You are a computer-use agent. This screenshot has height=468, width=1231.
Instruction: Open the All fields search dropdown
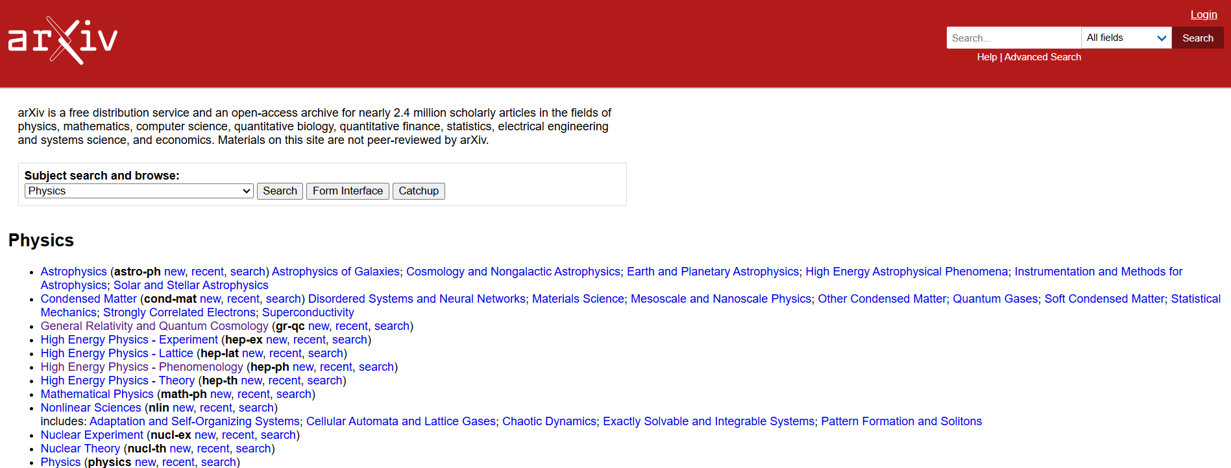(x=1126, y=38)
